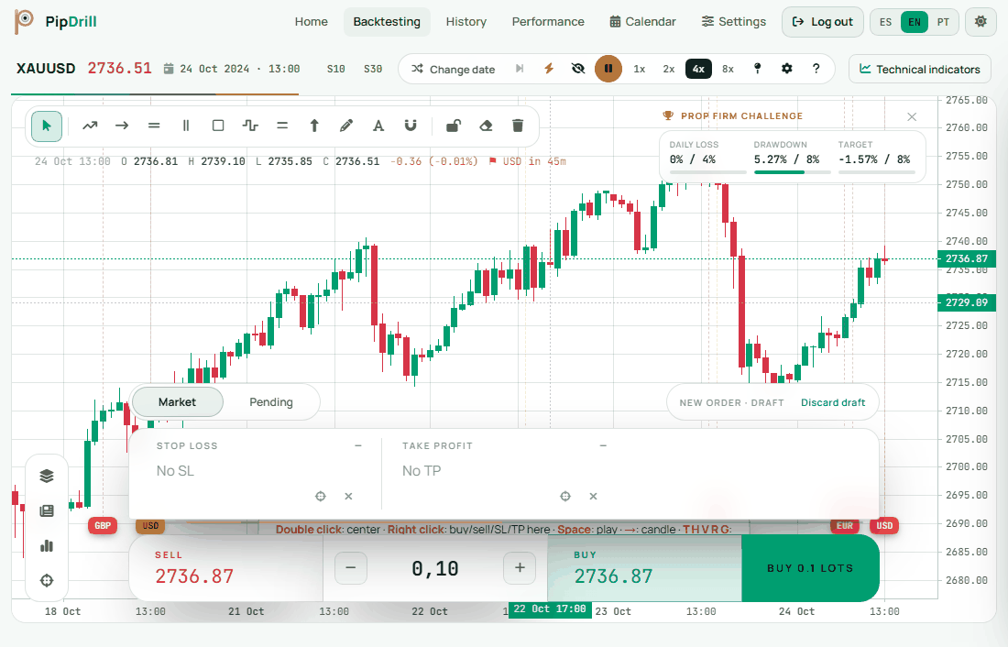Step forward one candle
Screen dimensions: 1008x647
(520, 69)
